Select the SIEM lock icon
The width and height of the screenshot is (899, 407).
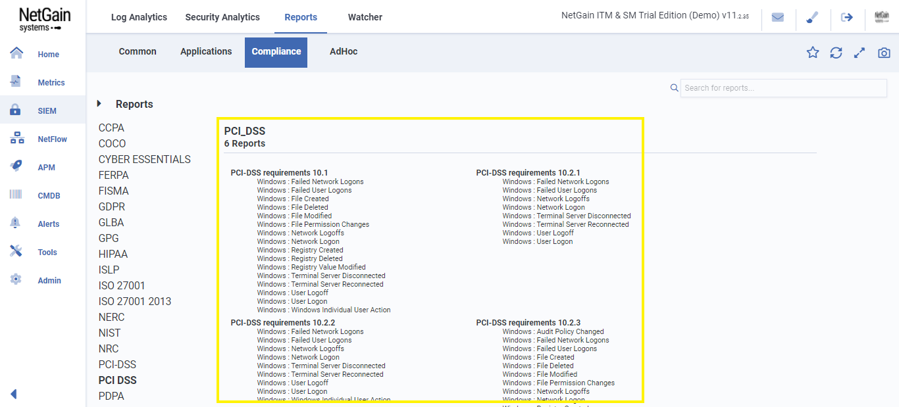16,110
